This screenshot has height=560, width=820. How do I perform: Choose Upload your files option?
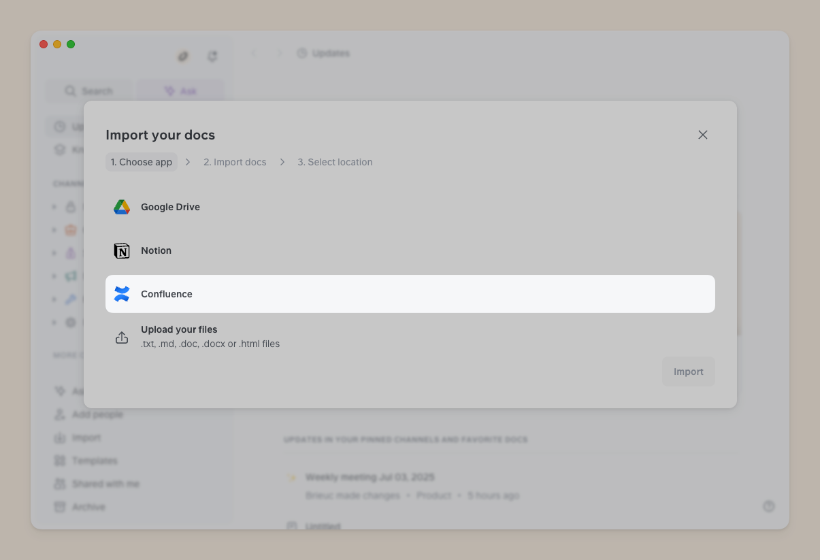click(410, 337)
